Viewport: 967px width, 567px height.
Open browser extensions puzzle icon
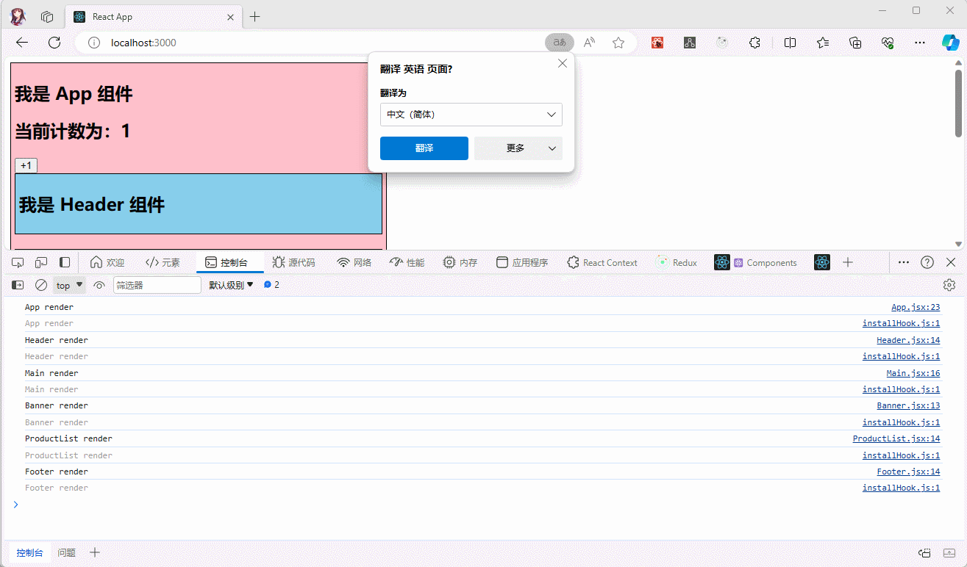pos(754,43)
